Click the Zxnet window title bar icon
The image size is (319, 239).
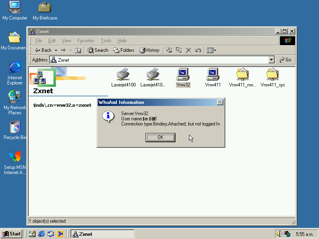click(x=32, y=31)
